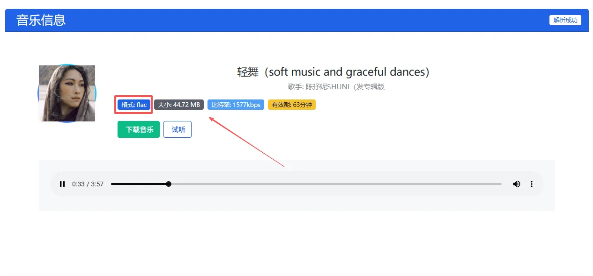The width and height of the screenshot is (593, 276).
Task: Click the 比特率: 1577kbps bitrate badge
Action: tap(236, 105)
